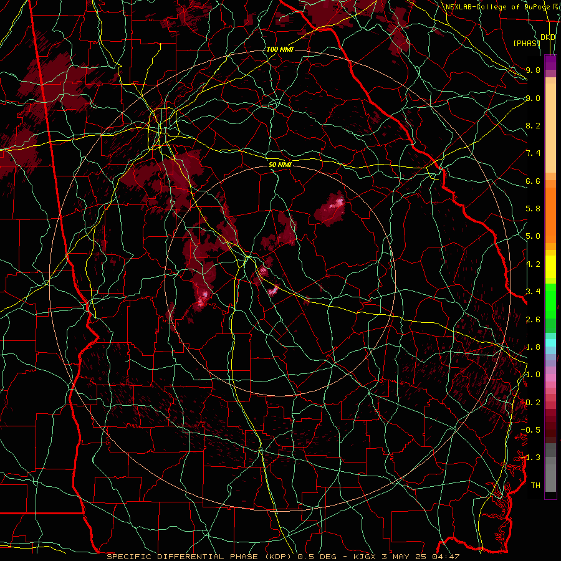Click the 4.2 value on the color scale
The width and height of the screenshot is (561, 561).
pos(533,264)
